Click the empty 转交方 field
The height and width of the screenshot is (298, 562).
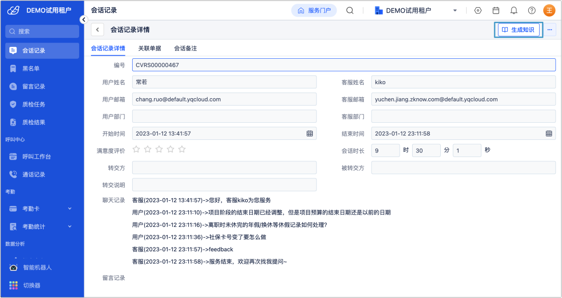(224, 167)
